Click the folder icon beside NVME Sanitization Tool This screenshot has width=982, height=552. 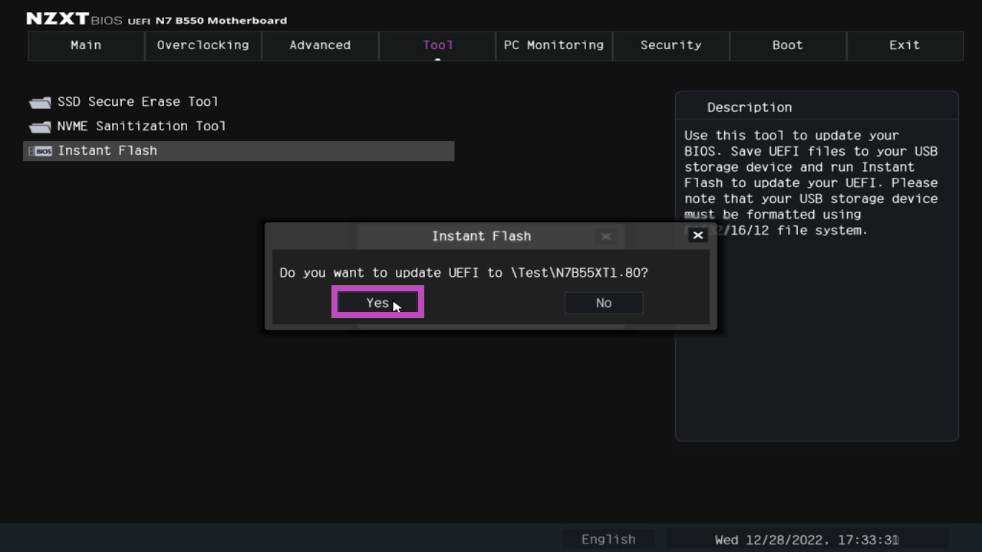click(x=40, y=127)
